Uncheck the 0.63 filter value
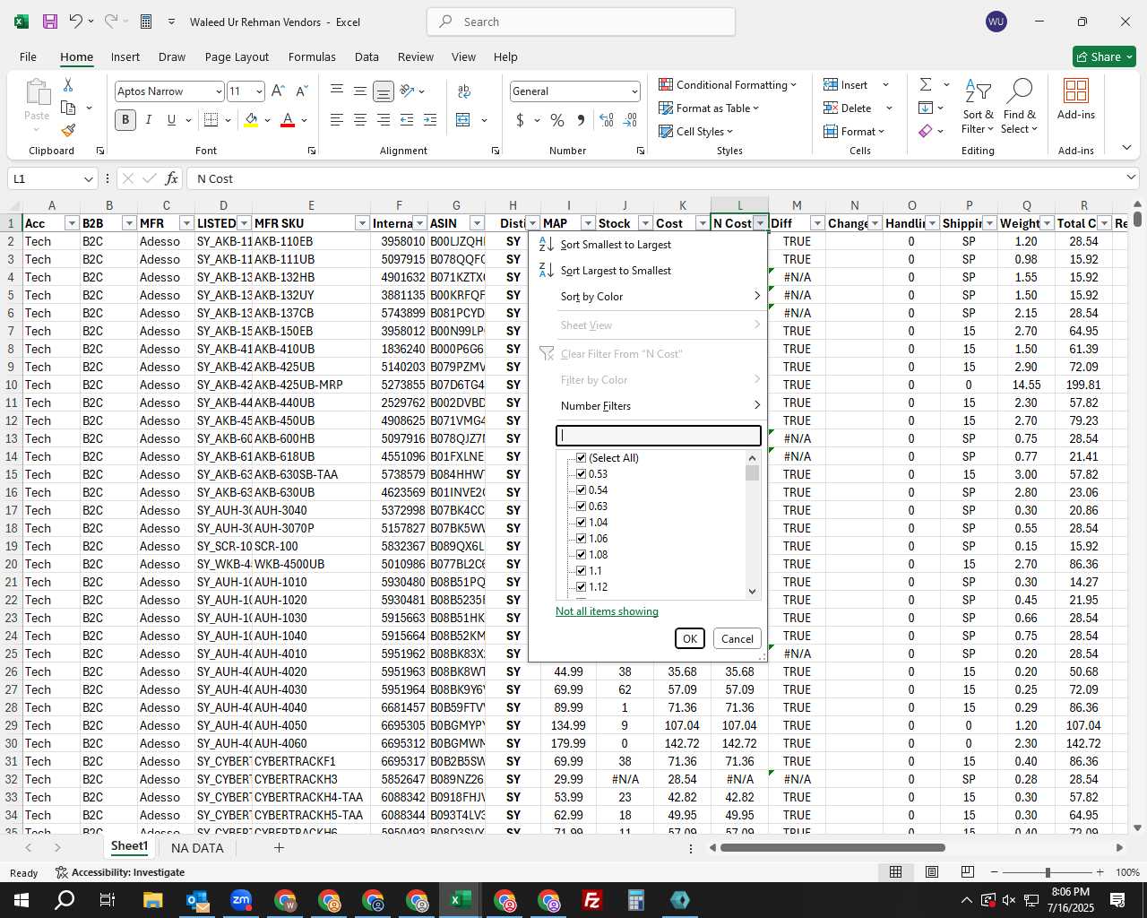This screenshot has width=1147, height=918. point(581,507)
